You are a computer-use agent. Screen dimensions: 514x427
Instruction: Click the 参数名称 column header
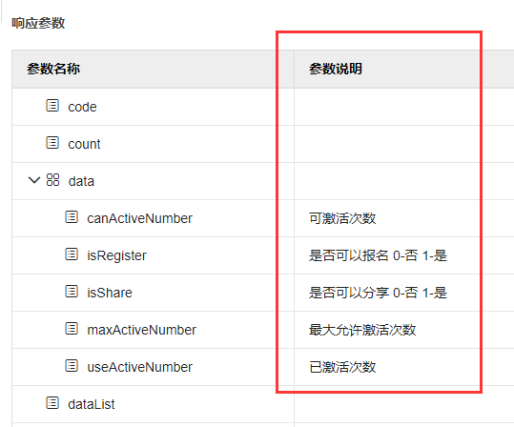(x=53, y=69)
